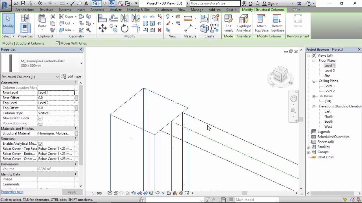Open the Cope dropdown arrow

(x=76, y=17)
